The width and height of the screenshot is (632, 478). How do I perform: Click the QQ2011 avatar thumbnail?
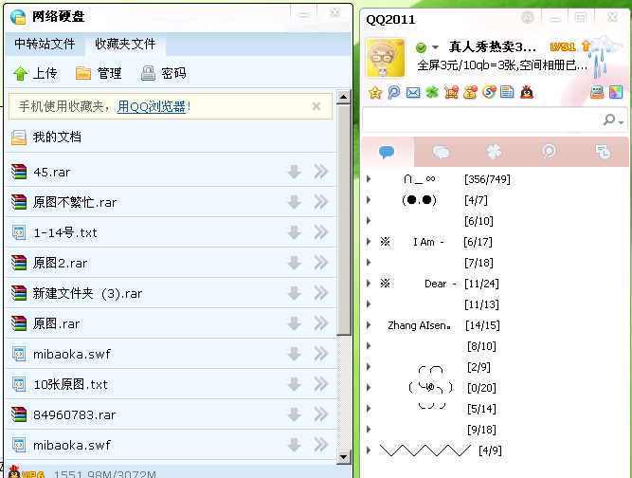point(386,58)
